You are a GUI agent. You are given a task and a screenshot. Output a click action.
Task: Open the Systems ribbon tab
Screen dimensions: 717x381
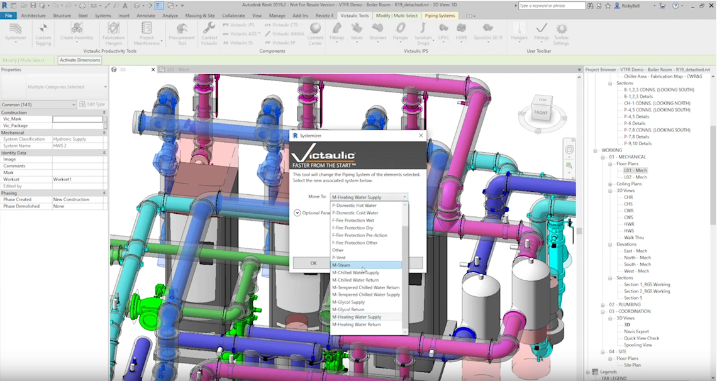click(103, 16)
